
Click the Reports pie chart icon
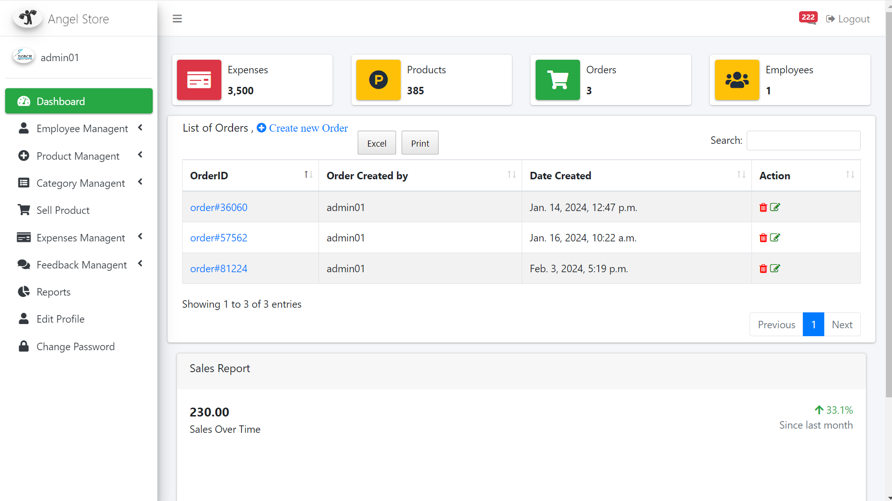(23, 291)
